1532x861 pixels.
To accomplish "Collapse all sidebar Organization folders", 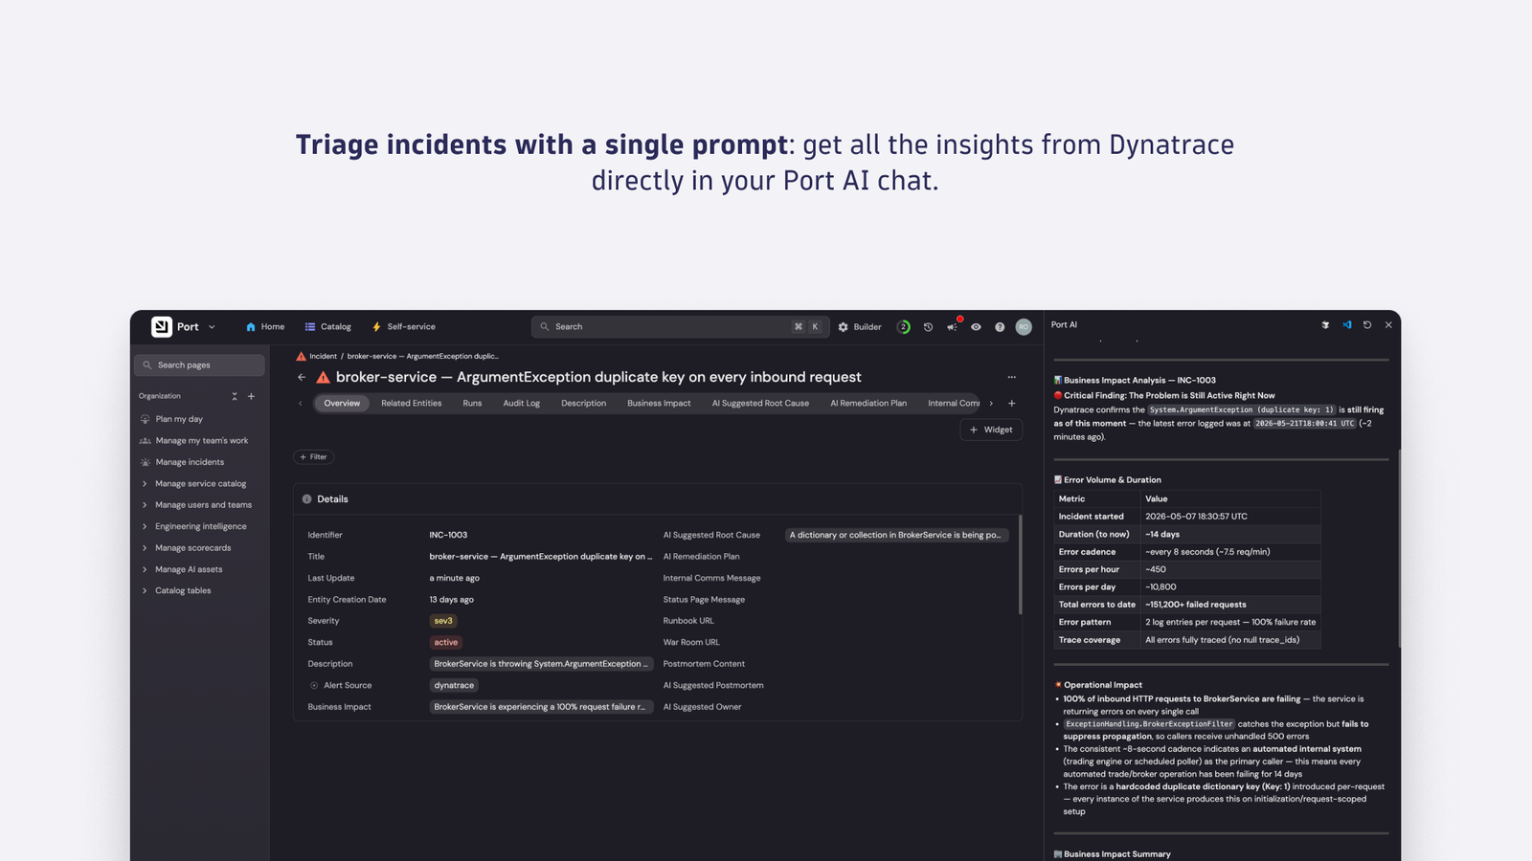I will tap(235, 396).
